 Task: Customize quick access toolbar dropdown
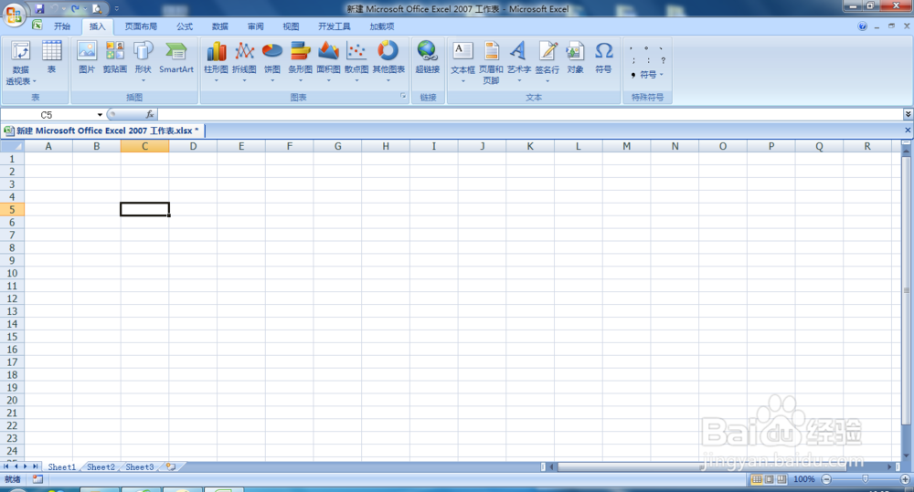pos(117,9)
